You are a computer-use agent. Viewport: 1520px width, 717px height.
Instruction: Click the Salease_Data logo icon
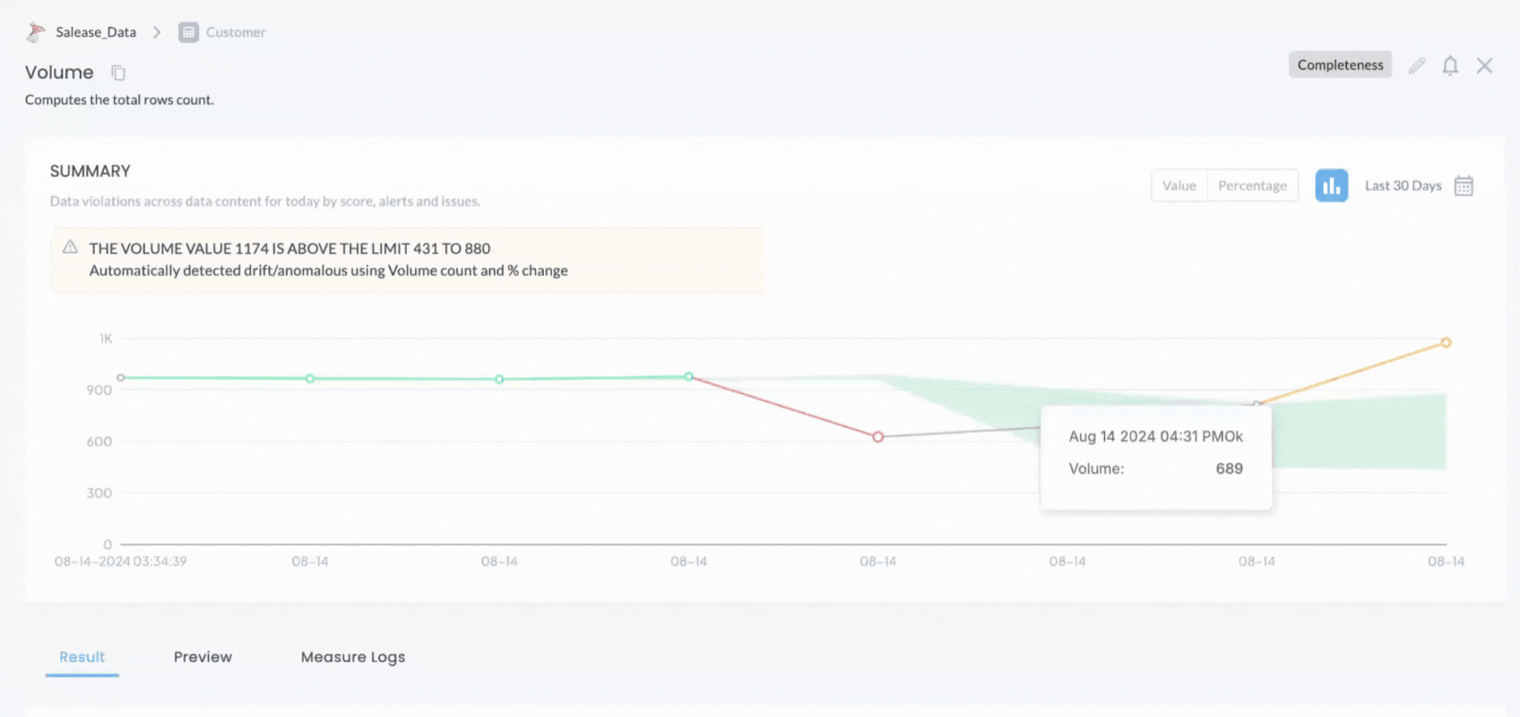point(35,32)
